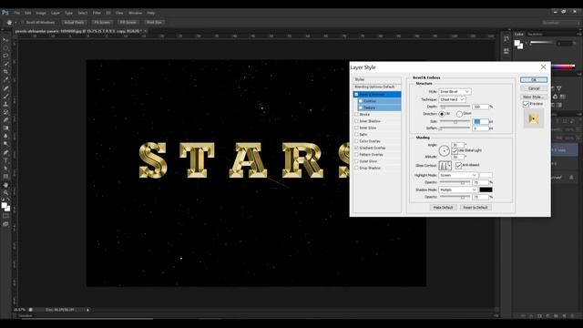
Task: Select the Healing Brush tool
Action: pos(5,88)
